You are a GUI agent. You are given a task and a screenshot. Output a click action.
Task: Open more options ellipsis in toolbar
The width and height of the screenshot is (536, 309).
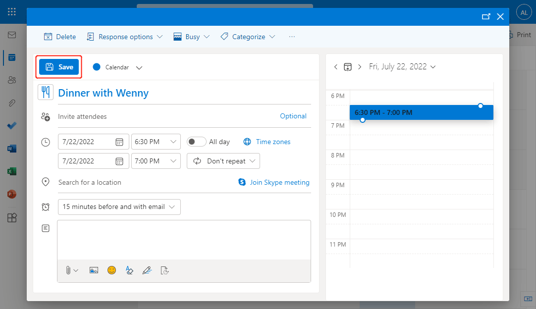[x=292, y=37]
